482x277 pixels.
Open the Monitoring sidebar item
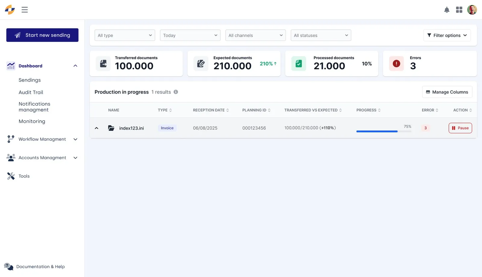(x=32, y=121)
